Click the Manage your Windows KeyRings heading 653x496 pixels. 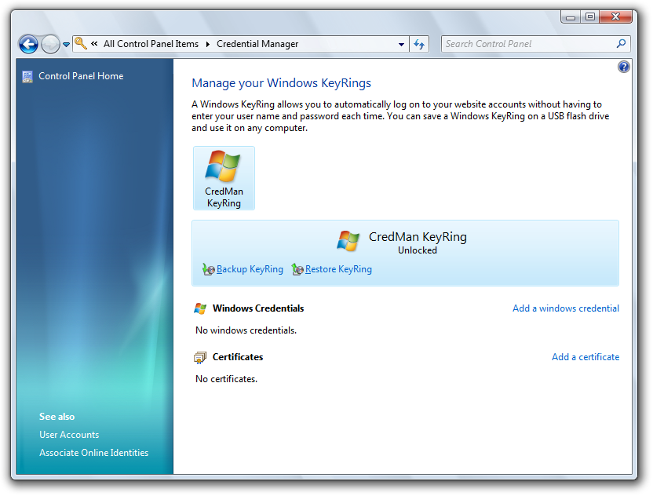pos(281,83)
